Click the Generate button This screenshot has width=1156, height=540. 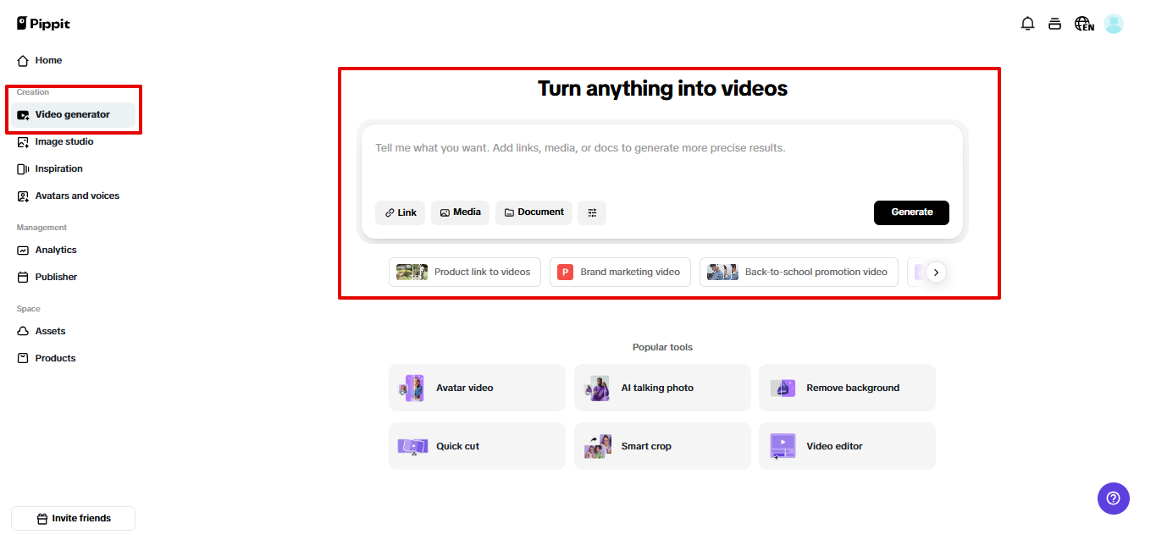tap(911, 212)
